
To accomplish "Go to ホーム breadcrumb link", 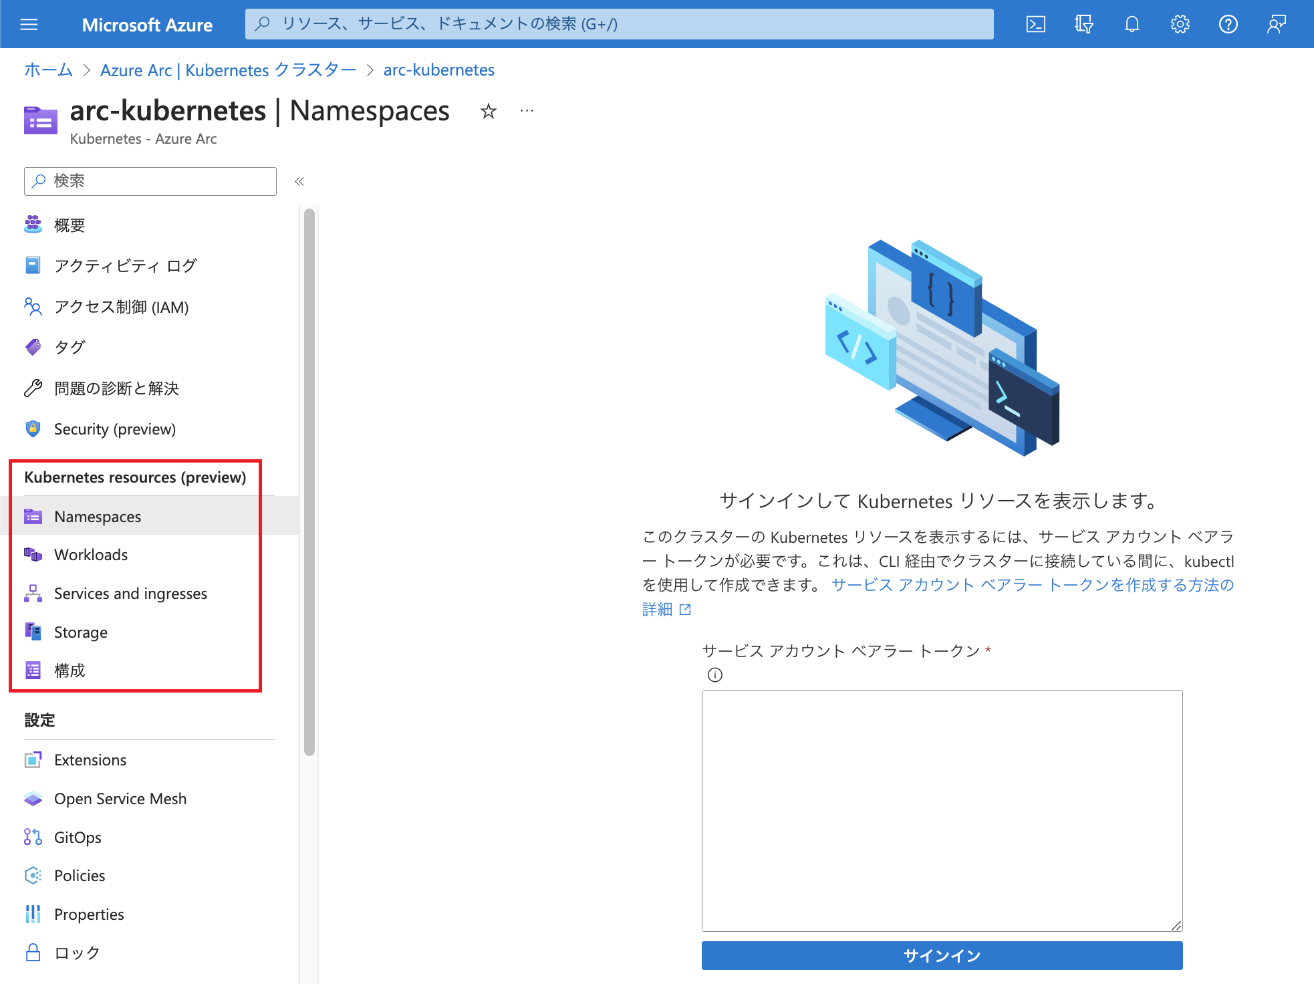I will 48,70.
